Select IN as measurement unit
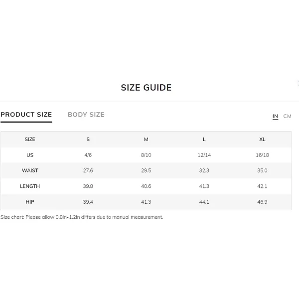Image resolution: width=299 pixels, height=299 pixels. (275, 116)
